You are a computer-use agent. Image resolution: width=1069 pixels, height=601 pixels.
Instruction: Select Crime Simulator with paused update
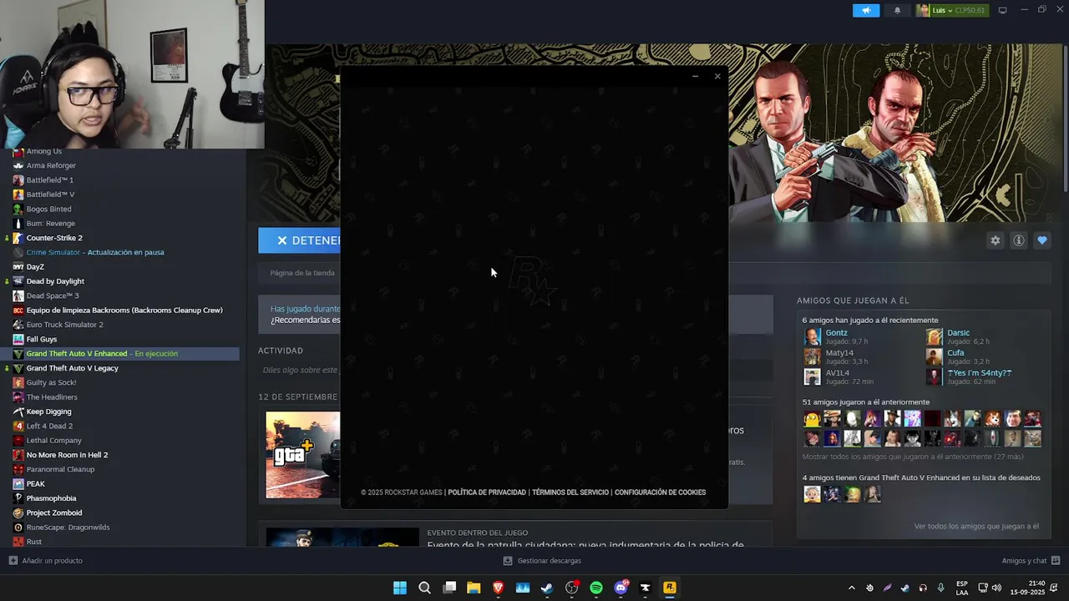[x=95, y=252]
